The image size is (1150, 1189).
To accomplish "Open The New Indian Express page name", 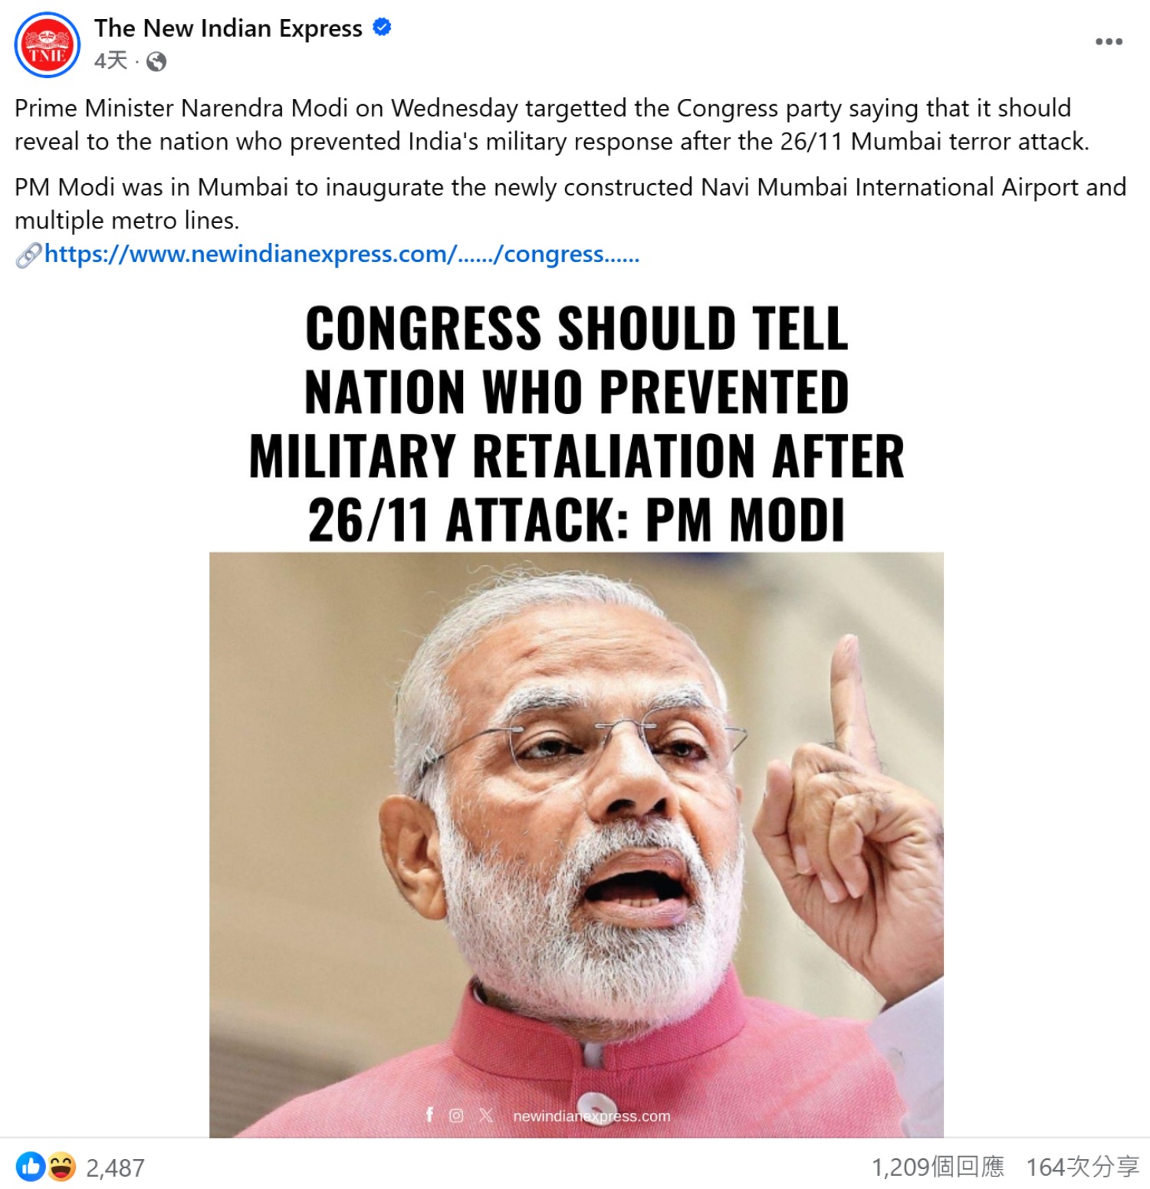I will tap(228, 28).
